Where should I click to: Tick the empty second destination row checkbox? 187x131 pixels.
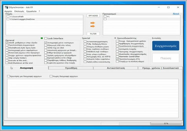(105, 19)
